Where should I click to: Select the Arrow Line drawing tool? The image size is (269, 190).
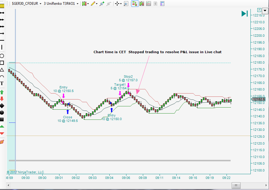[x=2, y=33]
